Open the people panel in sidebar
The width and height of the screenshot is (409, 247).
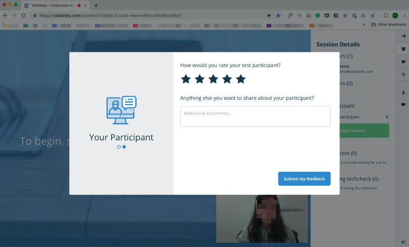tap(403, 48)
